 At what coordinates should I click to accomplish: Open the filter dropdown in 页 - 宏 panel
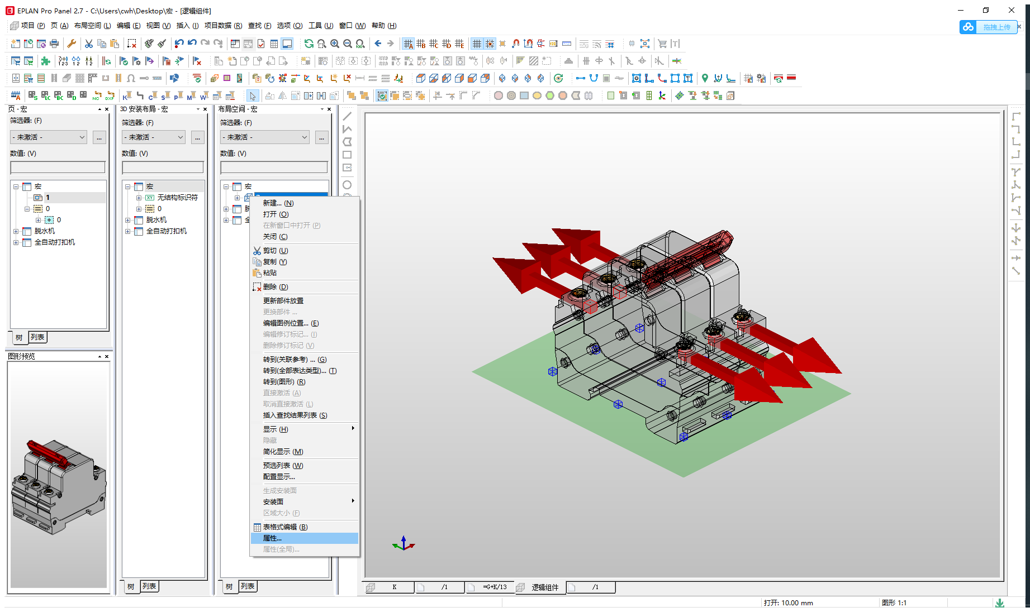(x=49, y=137)
